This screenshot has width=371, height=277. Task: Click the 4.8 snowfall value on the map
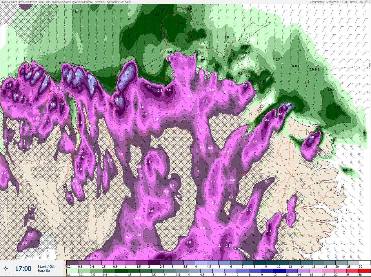37,74
